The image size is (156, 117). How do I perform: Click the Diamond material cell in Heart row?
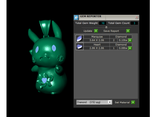click(121, 45)
